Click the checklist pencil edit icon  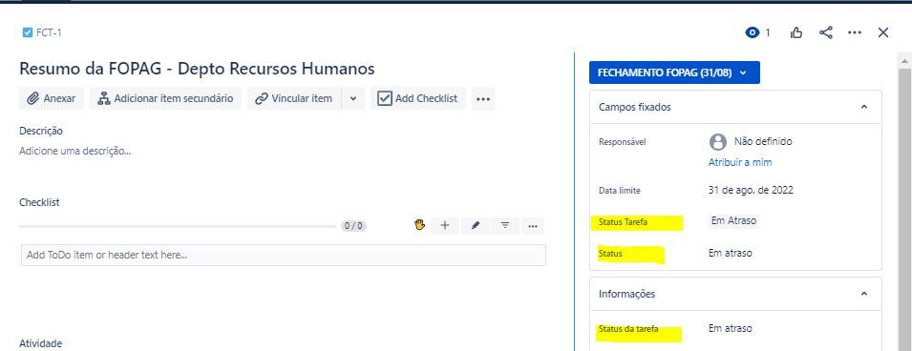point(476,225)
